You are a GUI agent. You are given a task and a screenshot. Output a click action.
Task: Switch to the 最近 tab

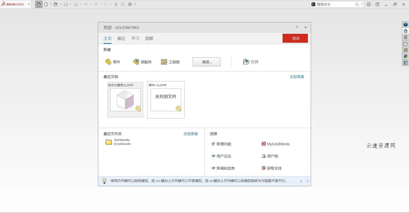click(x=121, y=38)
